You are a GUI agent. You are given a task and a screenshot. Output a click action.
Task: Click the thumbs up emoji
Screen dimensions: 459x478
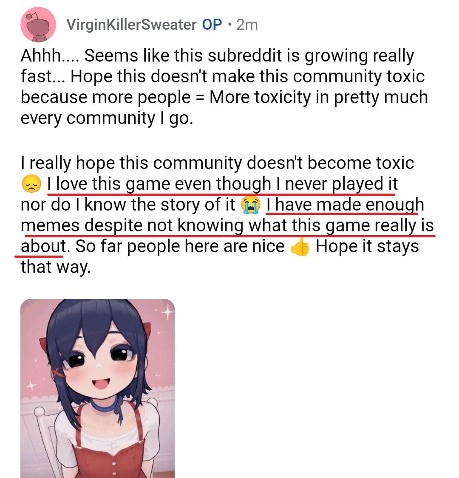(300, 247)
